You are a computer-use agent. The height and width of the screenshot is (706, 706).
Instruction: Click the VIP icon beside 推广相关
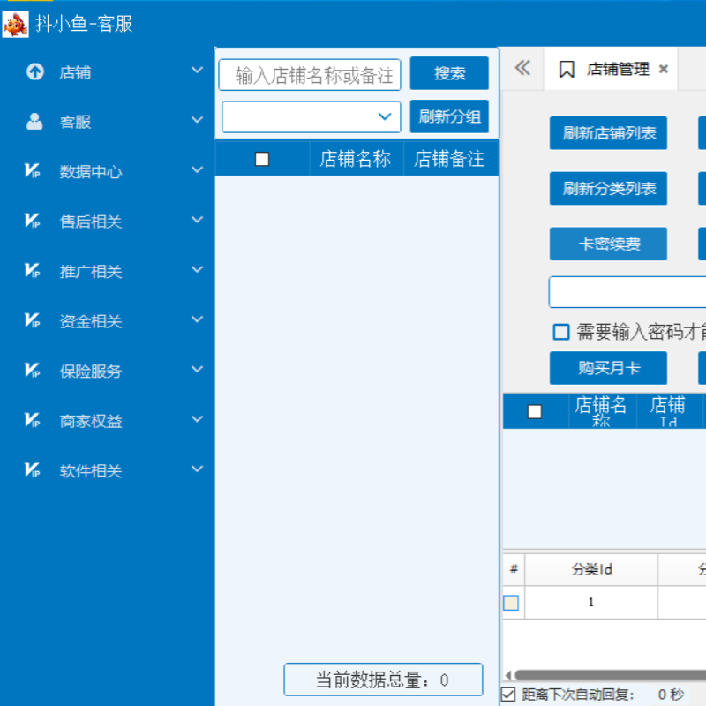tap(33, 271)
